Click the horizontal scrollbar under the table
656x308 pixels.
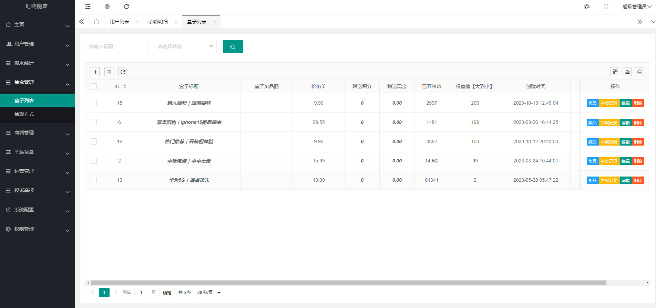(x=348, y=283)
